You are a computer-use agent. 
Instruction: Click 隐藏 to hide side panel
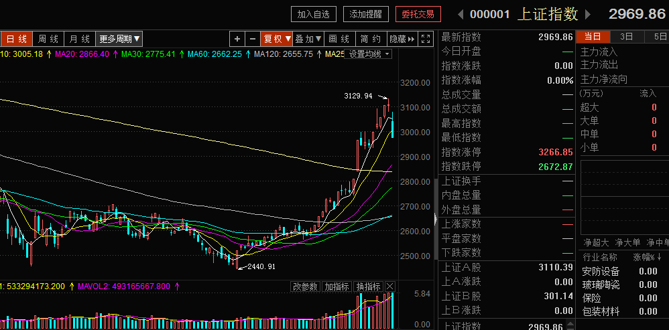402,39
